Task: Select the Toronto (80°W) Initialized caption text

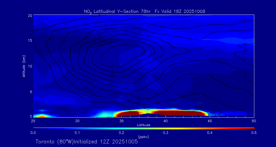Action: (x=87, y=142)
